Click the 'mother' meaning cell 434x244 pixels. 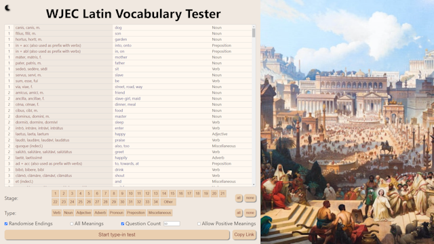[161, 57]
